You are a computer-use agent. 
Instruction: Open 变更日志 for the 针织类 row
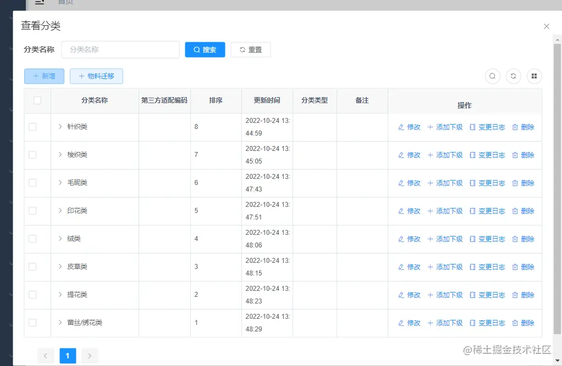[487, 127]
